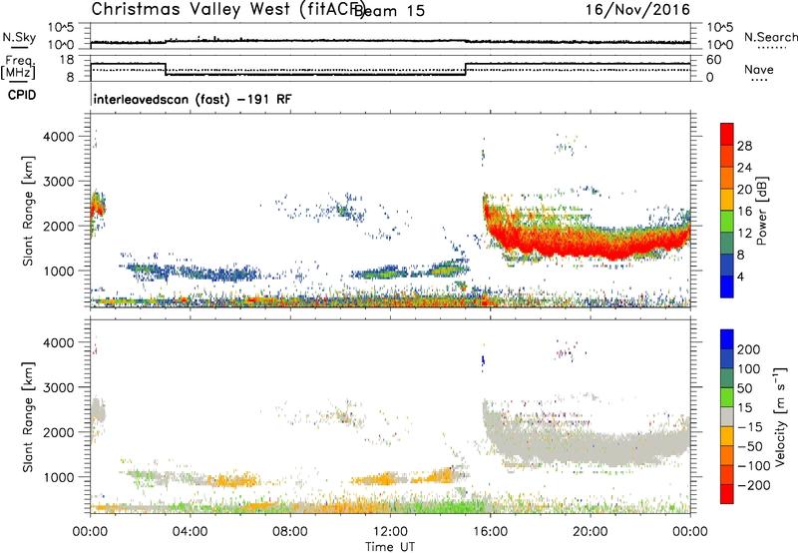The image size is (798, 553).
Task: Click the '16:00' time axis label
Action: [x=490, y=532]
